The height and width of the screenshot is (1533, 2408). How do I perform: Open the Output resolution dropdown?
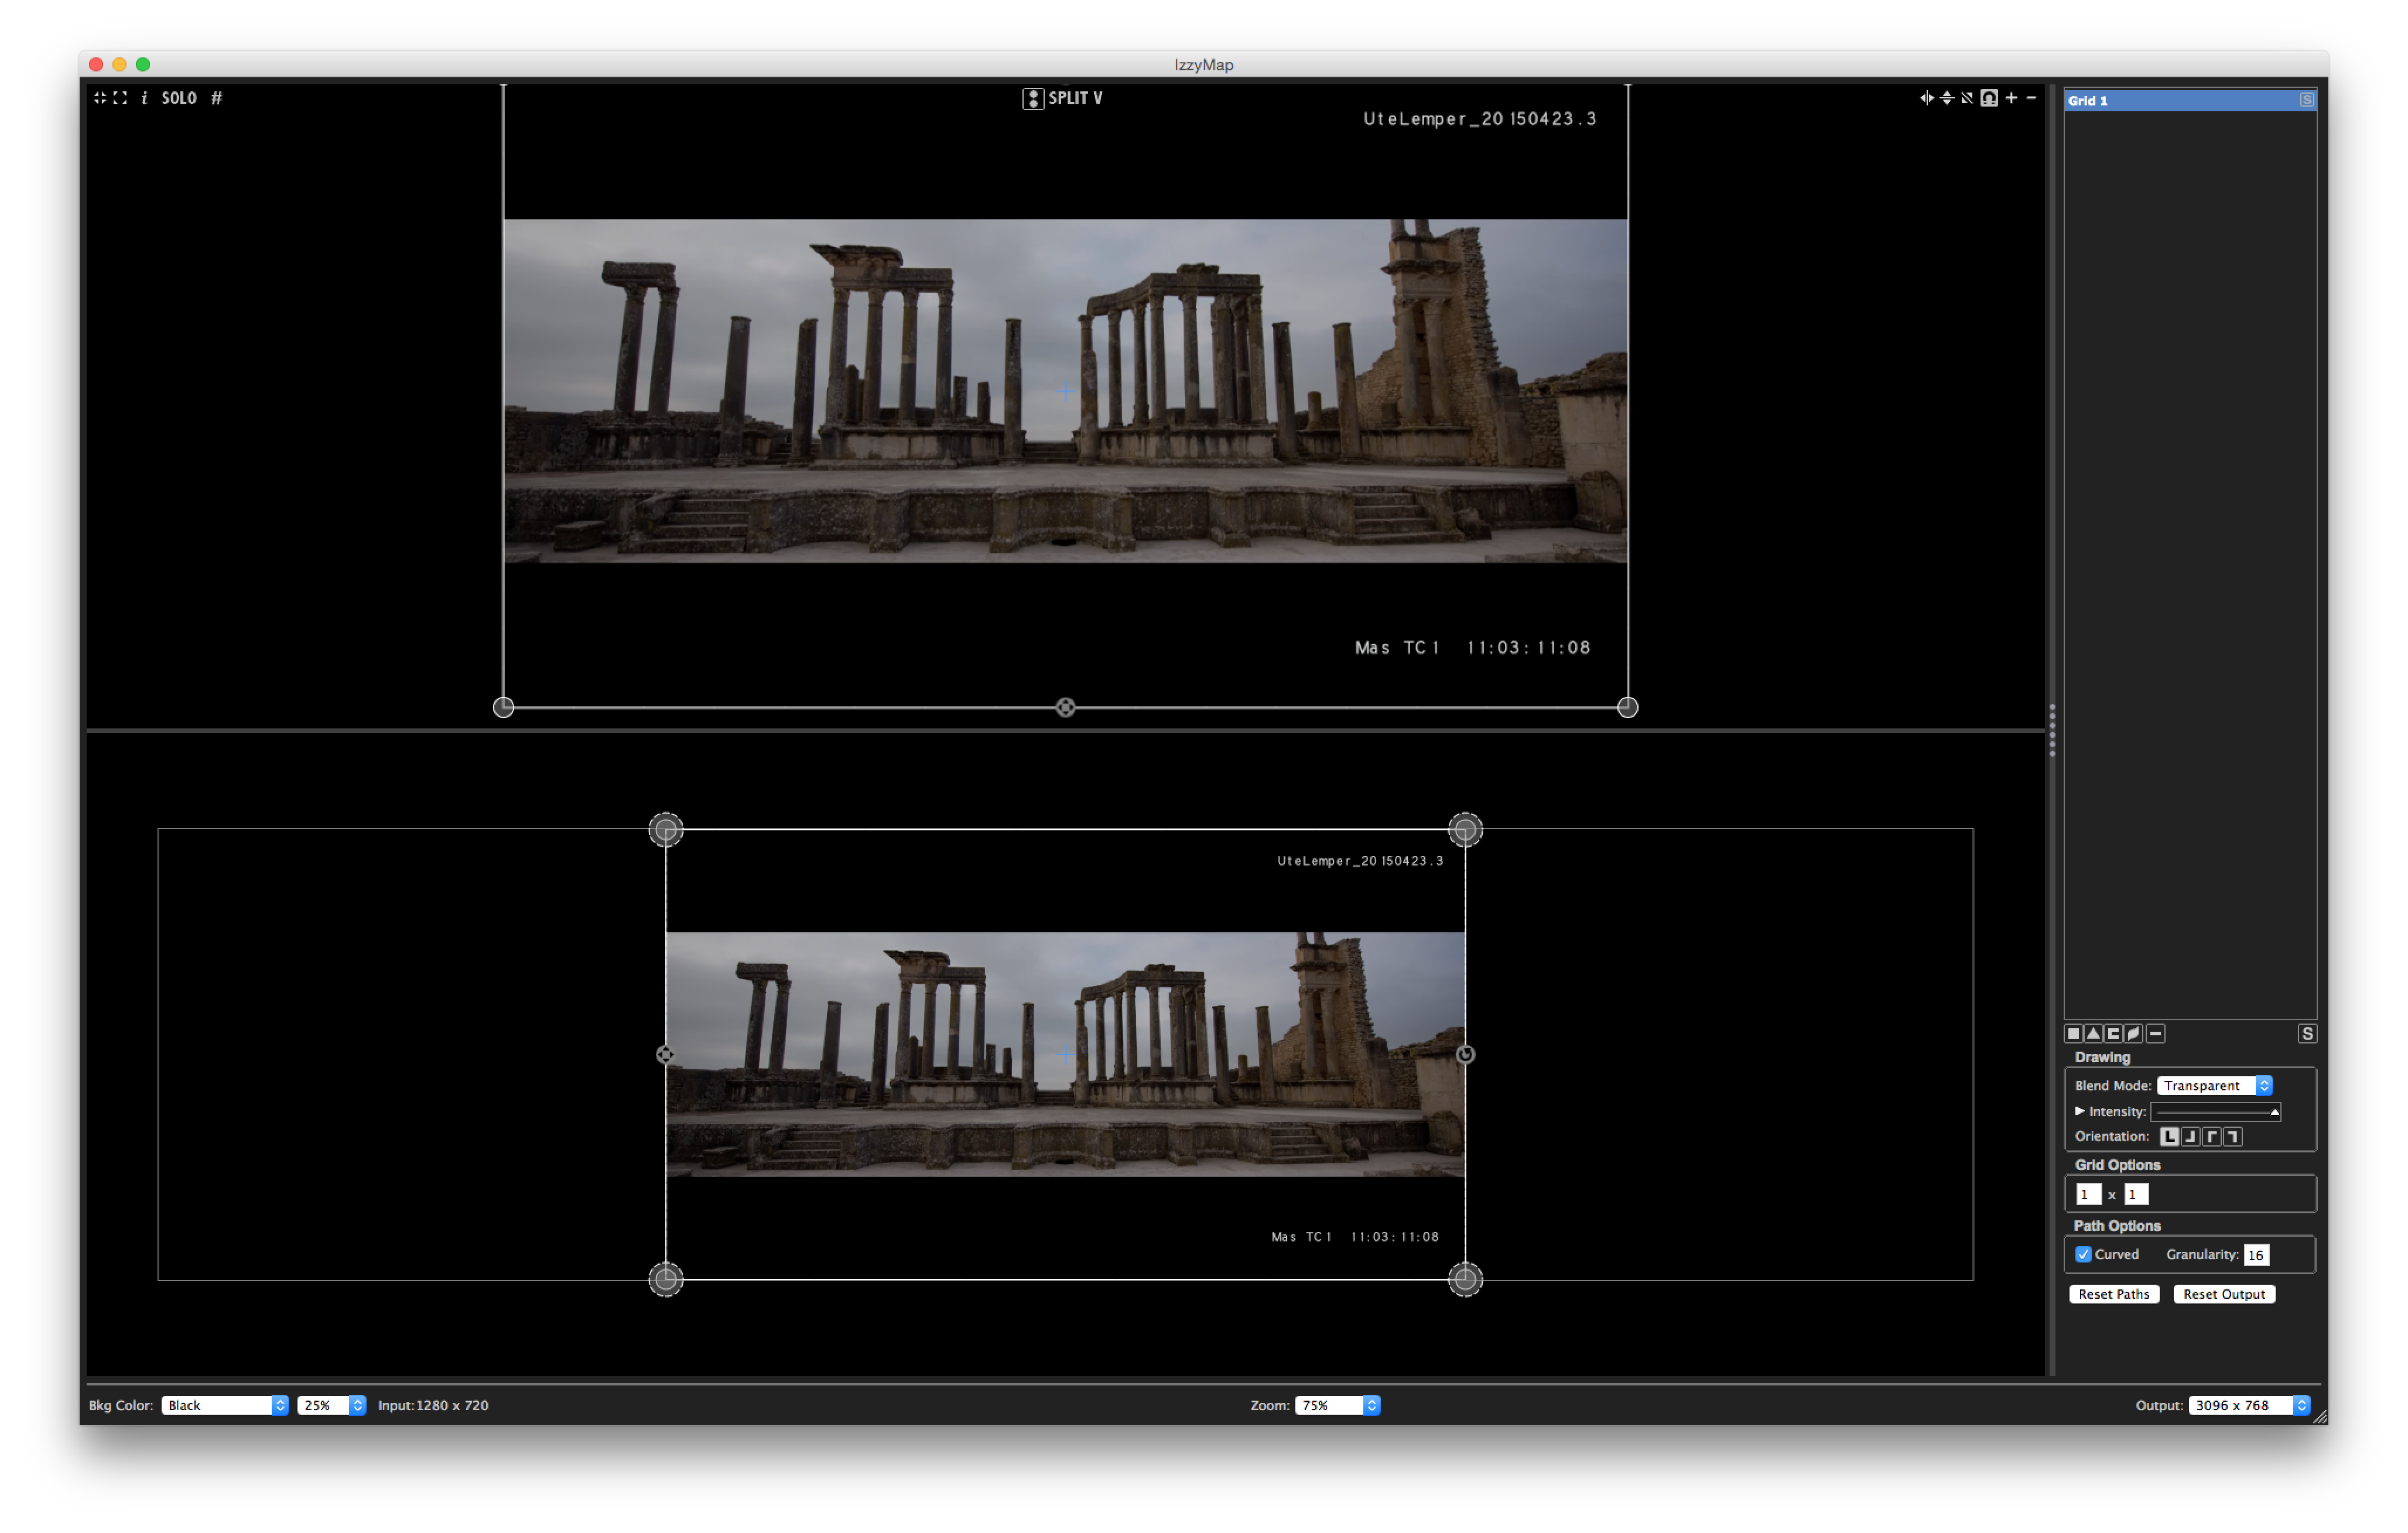(2249, 1405)
